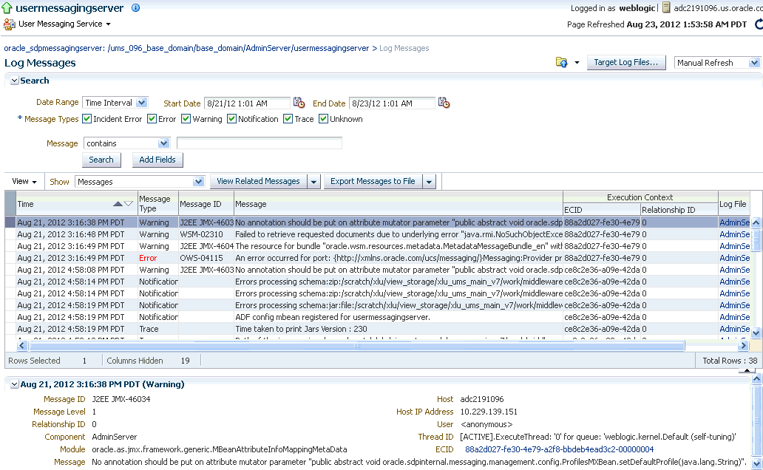Select the J2EE JMX-46041 warning row

click(377, 246)
